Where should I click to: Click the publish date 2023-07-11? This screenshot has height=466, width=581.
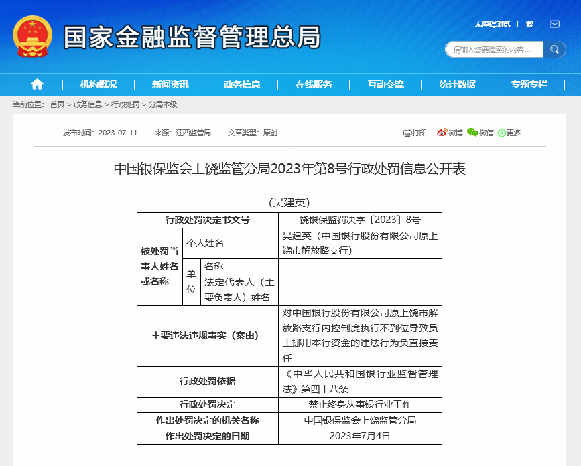point(118,133)
